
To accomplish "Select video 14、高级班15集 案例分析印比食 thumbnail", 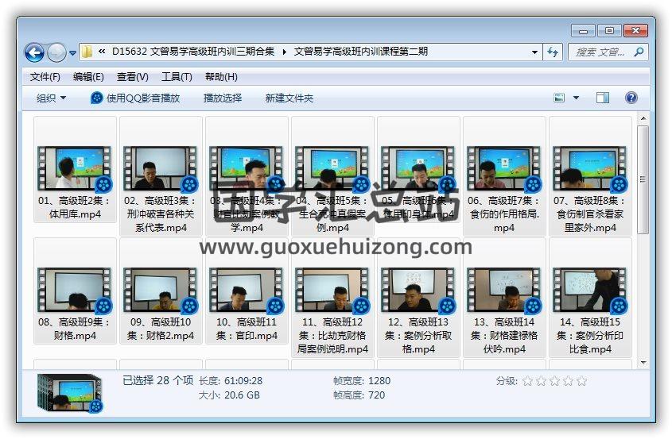I will tap(590, 290).
